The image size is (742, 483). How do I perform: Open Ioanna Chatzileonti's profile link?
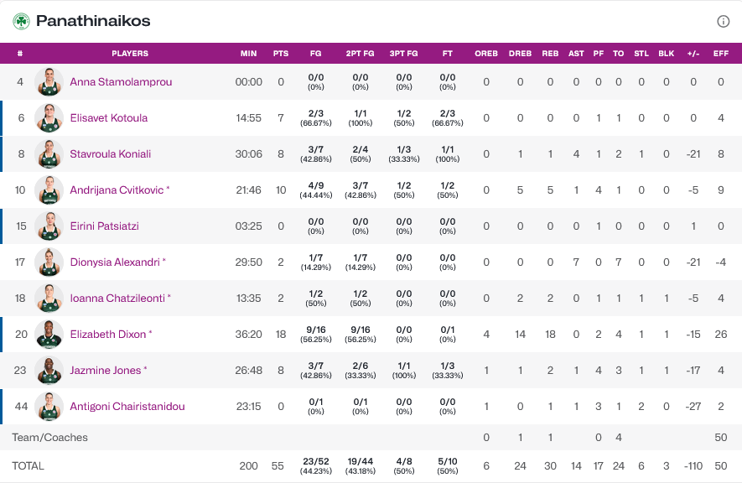(x=117, y=298)
